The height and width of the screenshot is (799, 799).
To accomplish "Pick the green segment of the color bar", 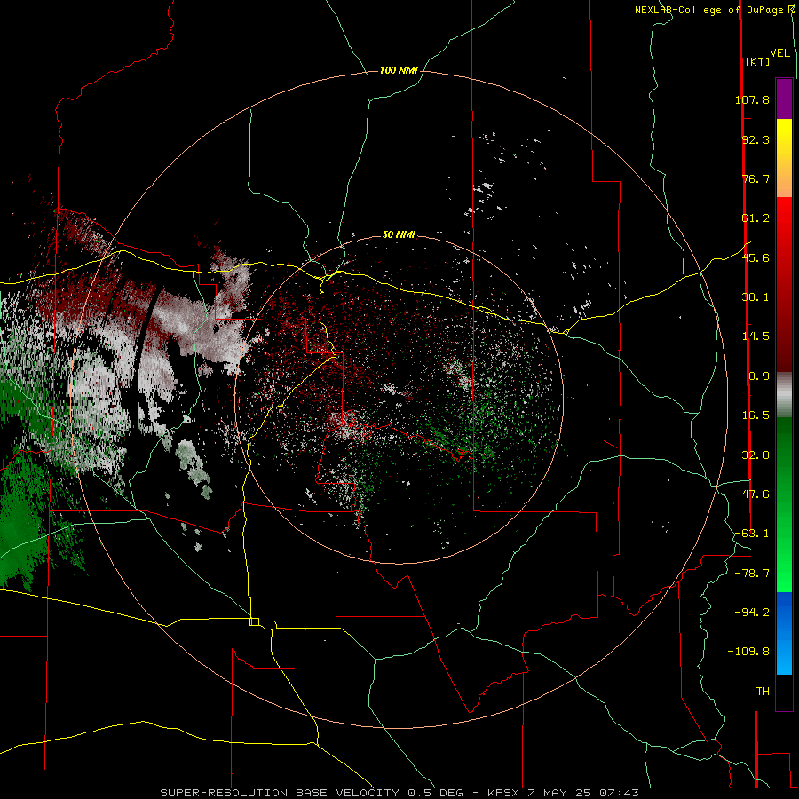I will (x=784, y=504).
